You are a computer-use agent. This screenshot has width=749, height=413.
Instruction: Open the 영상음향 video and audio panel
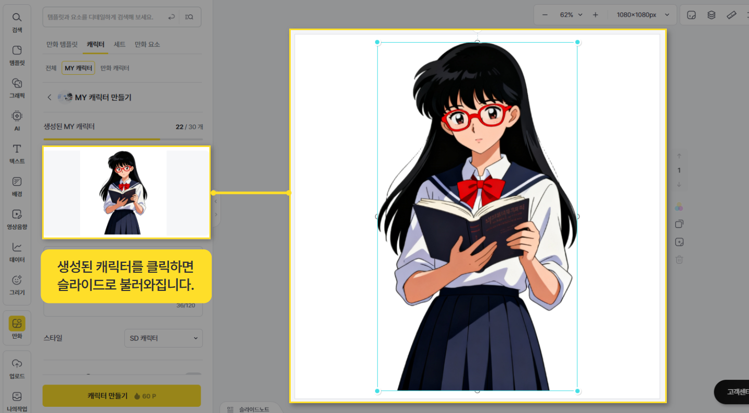[17, 220]
